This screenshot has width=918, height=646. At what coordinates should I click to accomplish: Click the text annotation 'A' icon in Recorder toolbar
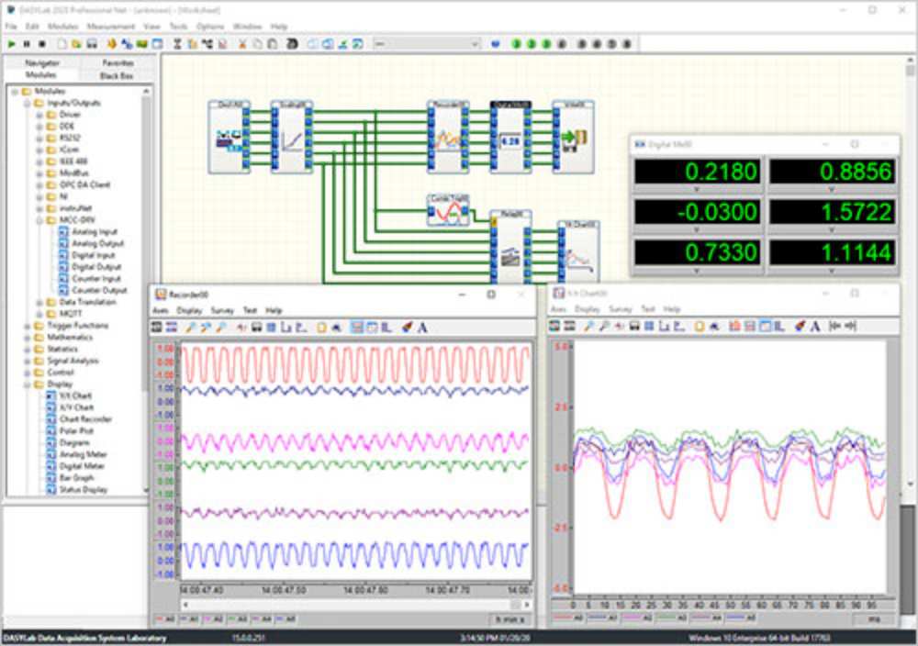pos(422,327)
